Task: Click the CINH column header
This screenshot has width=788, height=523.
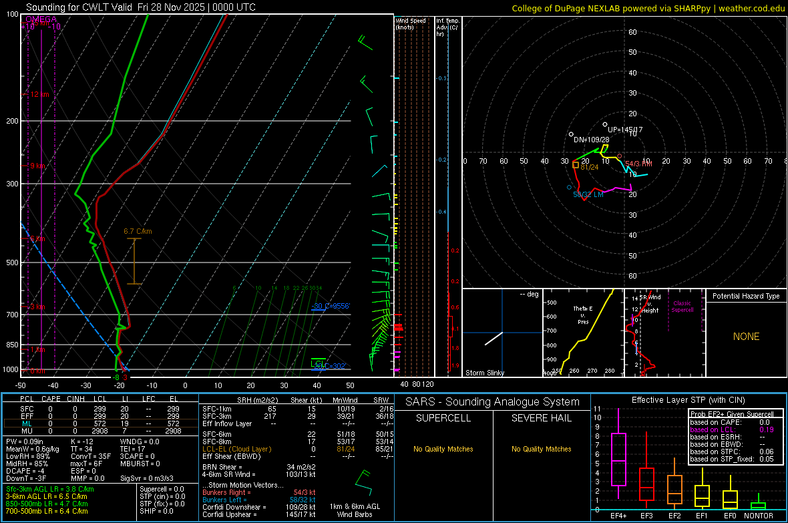Action: point(76,399)
